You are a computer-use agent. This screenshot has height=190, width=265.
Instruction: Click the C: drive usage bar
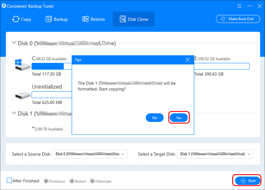[52, 66]
